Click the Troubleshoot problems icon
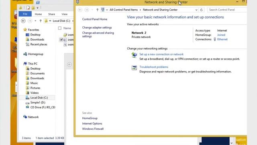 (x=134, y=68)
